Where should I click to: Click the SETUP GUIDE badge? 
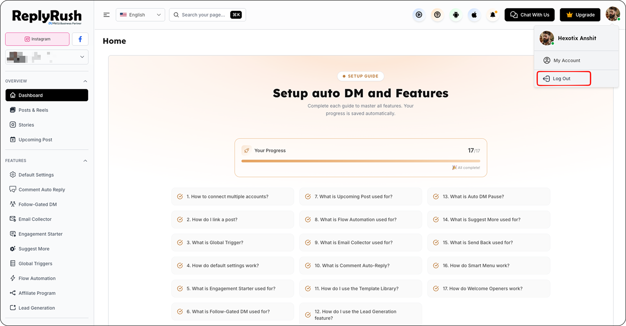pos(361,76)
